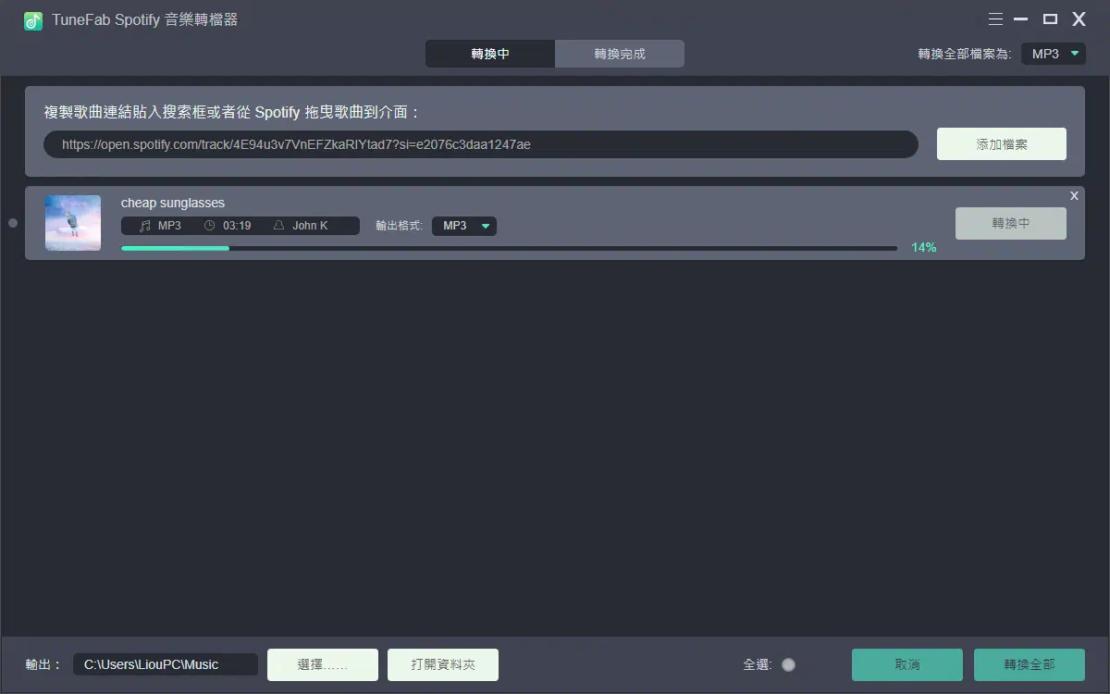1110x694 pixels.
Task: Open the 輸出格式 MP3 dropdown for track
Action: pos(464,226)
